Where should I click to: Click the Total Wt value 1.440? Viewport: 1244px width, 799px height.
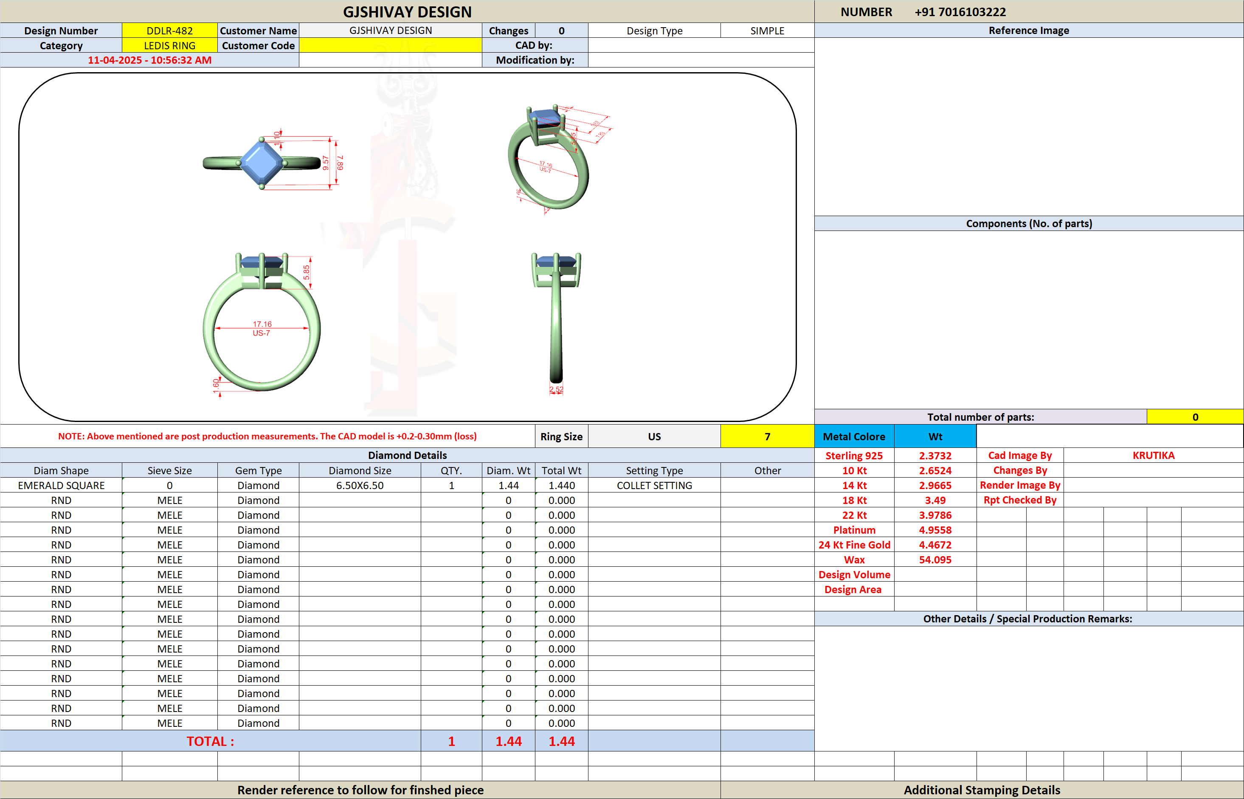point(561,486)
